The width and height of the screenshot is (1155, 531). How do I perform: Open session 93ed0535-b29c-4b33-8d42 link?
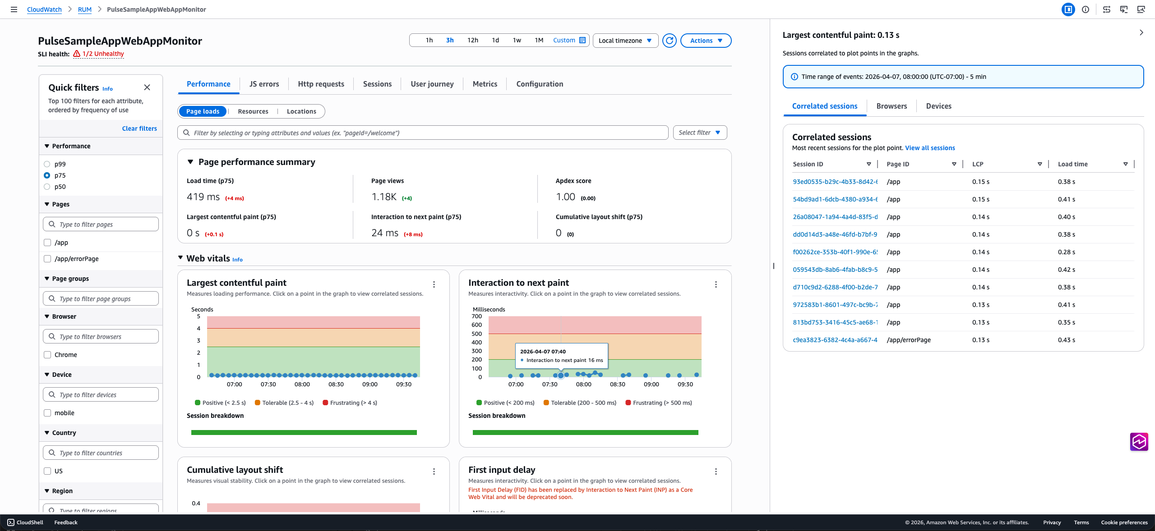tap(835, 182)
